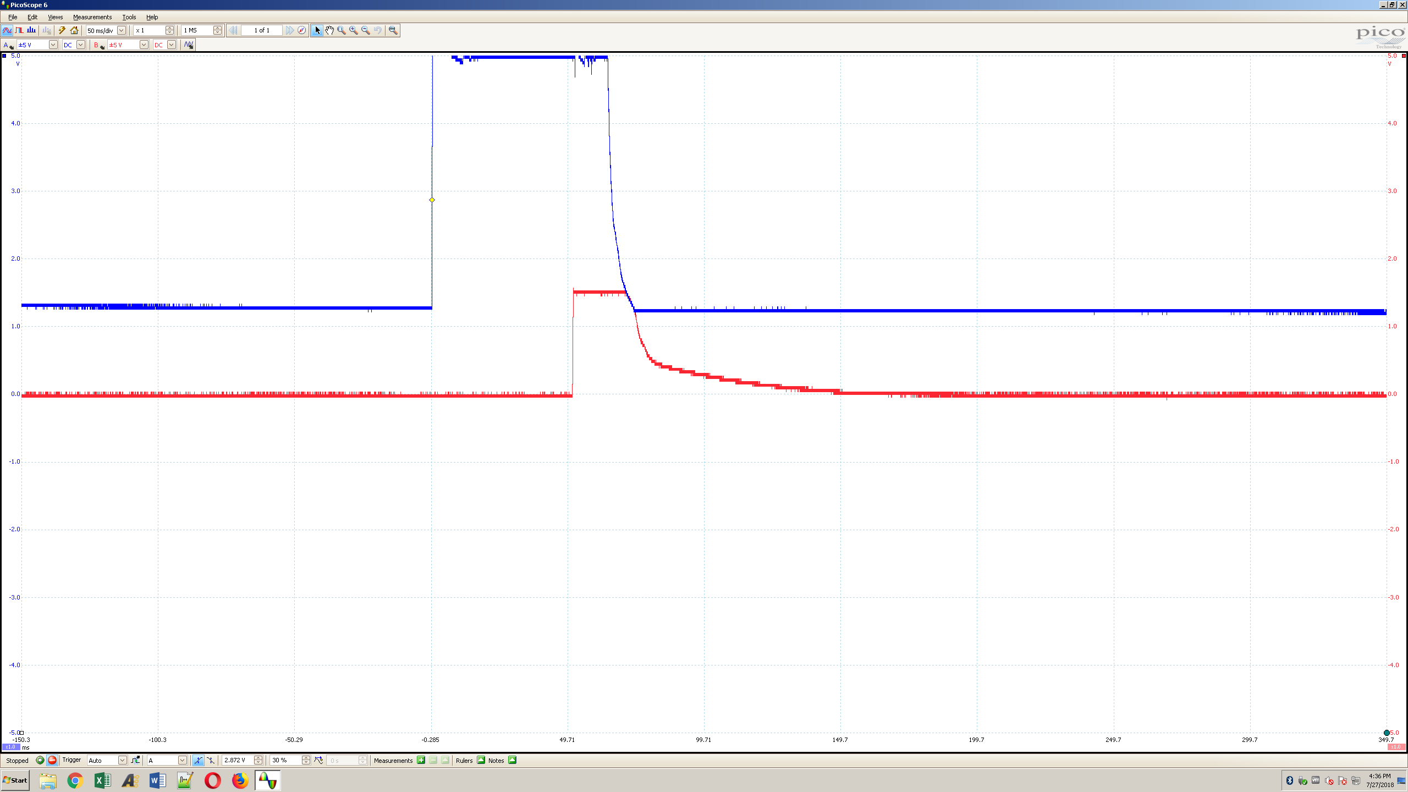
Task: Expand the 50 ms/div timebase dropdown
Action: pos(122,30)
